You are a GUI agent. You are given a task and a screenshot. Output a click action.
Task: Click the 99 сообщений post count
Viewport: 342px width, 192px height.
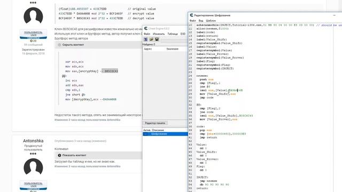[33, 45]
